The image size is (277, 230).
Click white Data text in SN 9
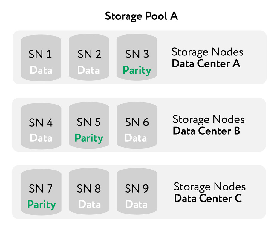click(136, 205)
